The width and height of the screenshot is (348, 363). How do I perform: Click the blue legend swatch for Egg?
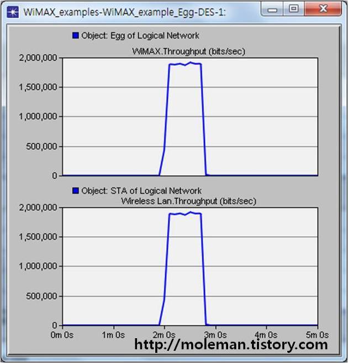[75, 35]
